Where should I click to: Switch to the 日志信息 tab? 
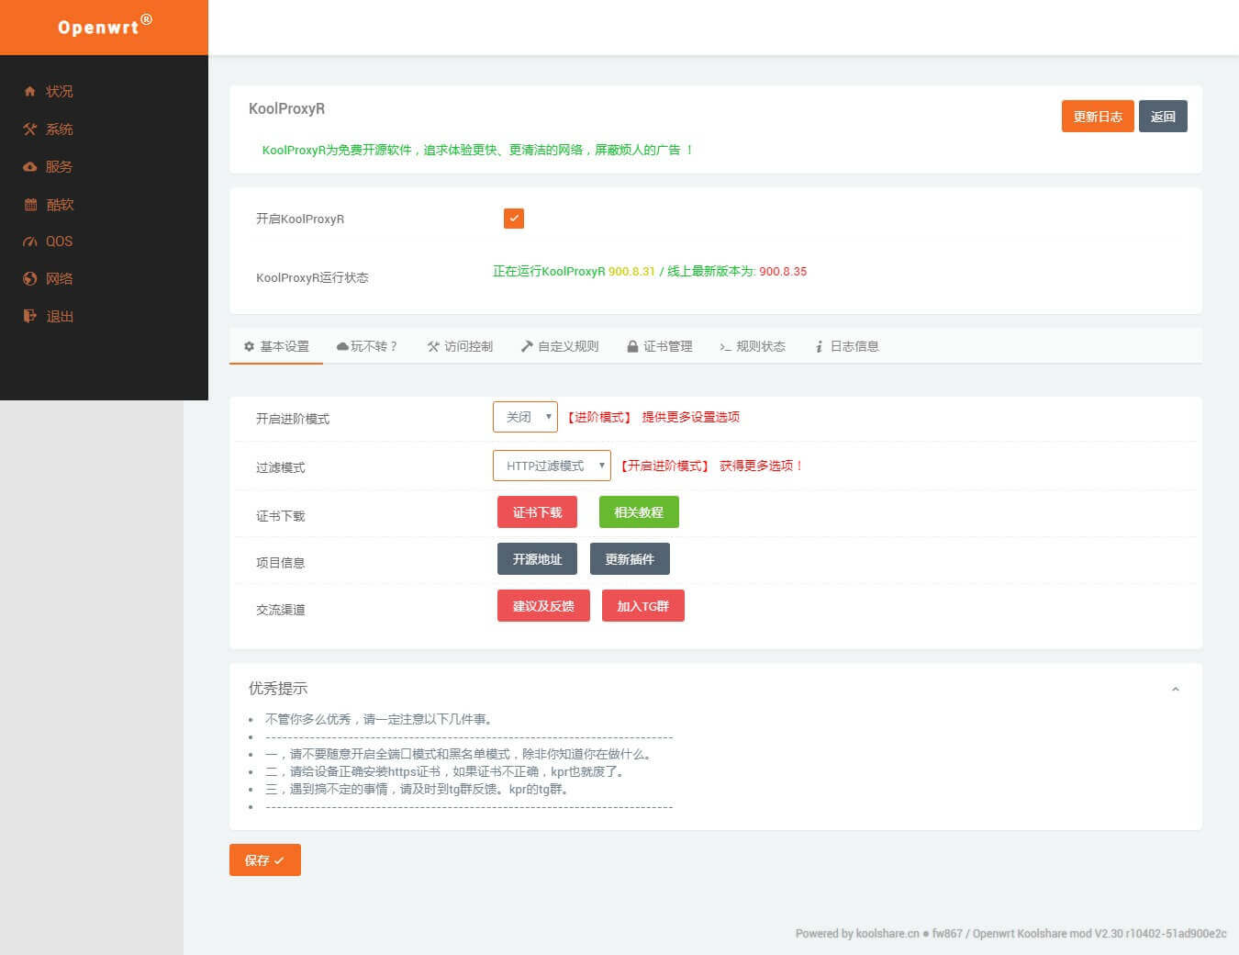846,346
